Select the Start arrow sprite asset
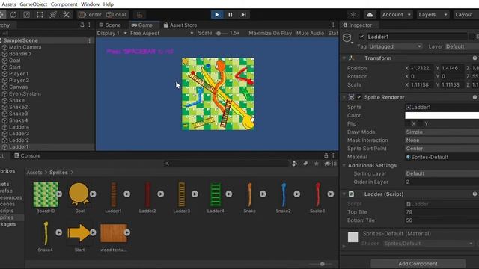The width and height of the screenshot is (479, 269). [79, 233]
